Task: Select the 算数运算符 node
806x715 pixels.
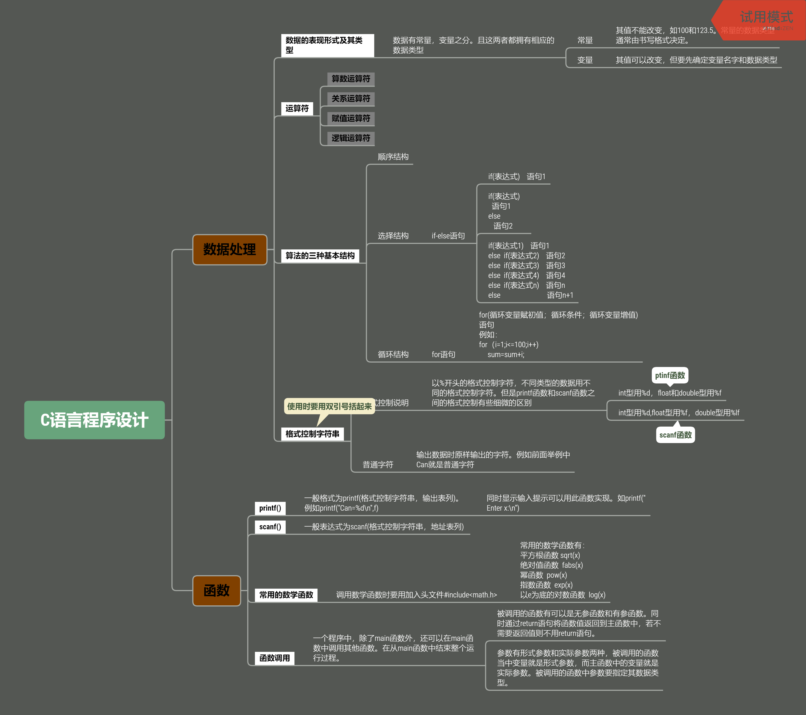Action: pos(351,79)
